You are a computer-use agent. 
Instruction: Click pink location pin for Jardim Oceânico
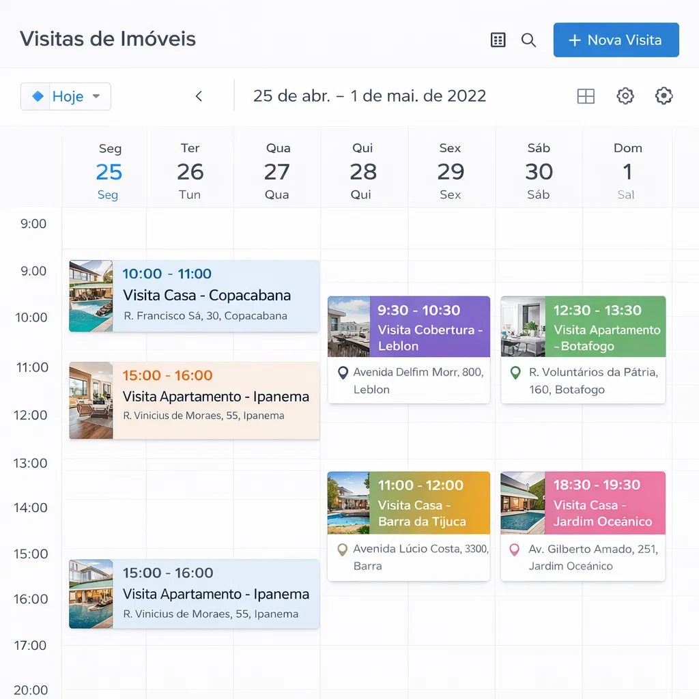(x=515, y=550)
